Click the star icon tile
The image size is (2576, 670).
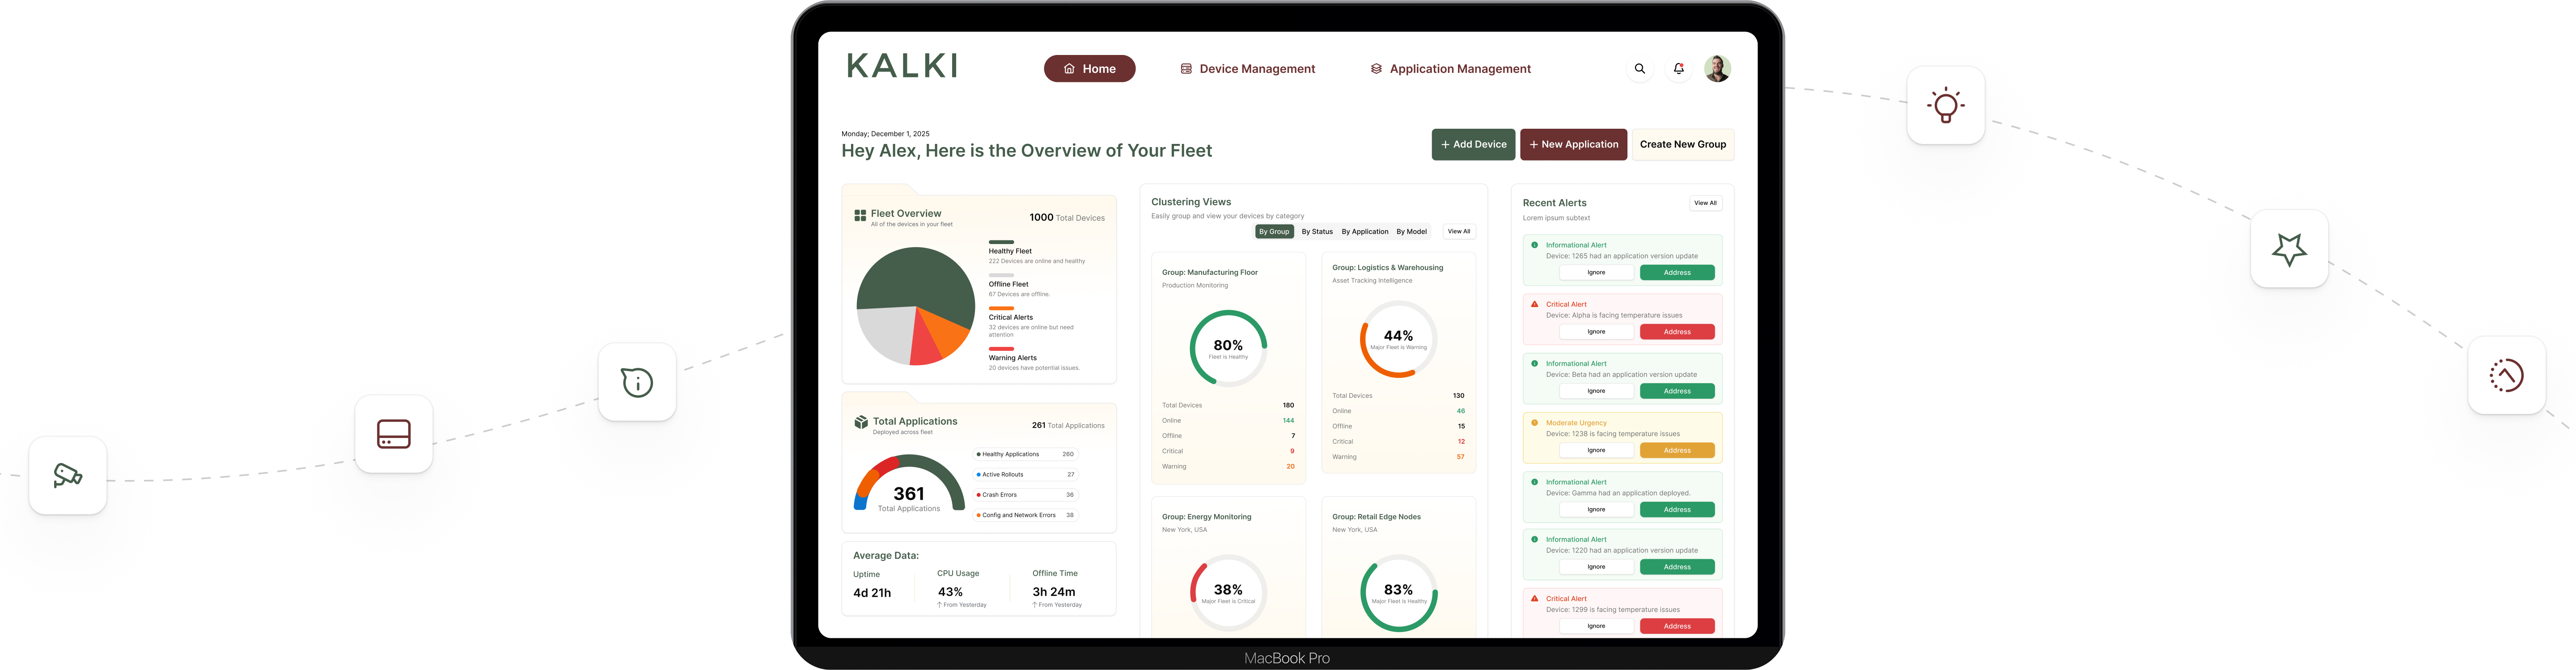(x=2289, y=249)
